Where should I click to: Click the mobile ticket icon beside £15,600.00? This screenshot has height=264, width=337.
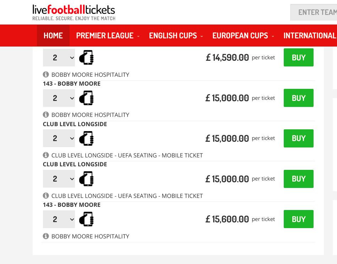(86, 219)
